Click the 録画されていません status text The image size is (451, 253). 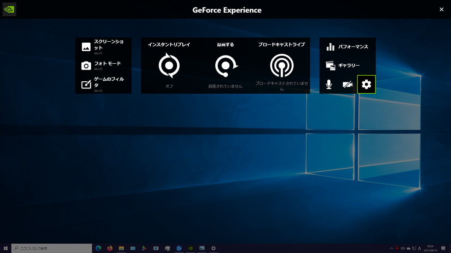click(x=225, y=86)
